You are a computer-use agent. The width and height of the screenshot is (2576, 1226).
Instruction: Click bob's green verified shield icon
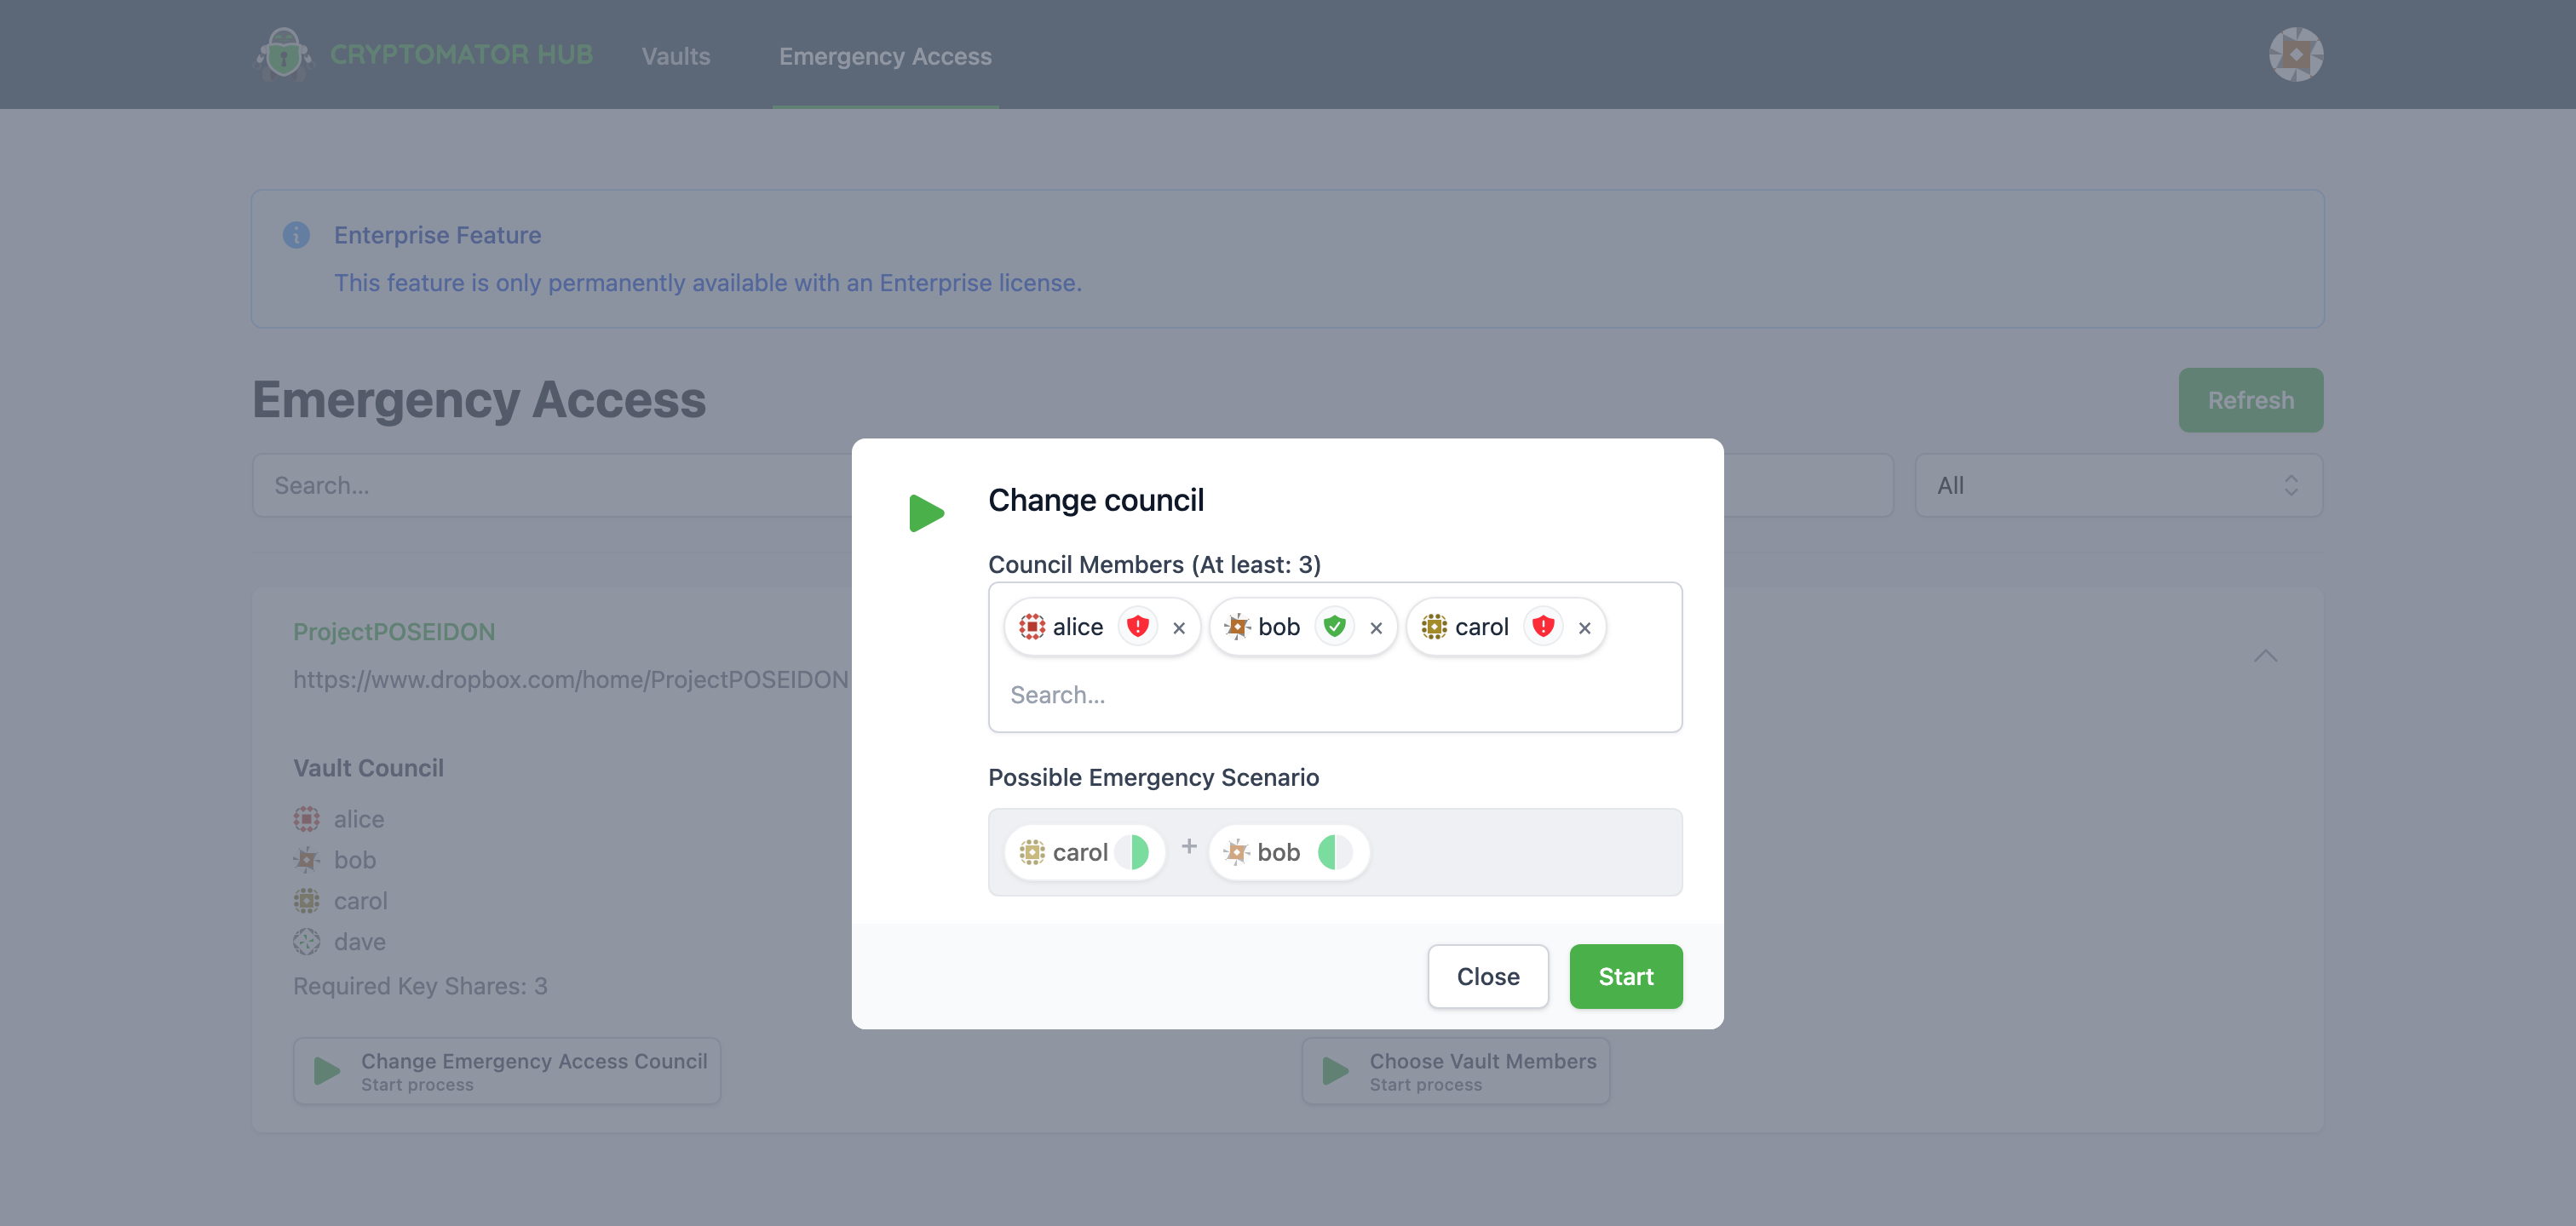tap(1334, 627)
